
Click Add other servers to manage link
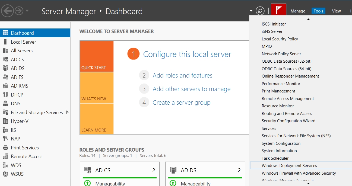click(x=192, y=89)
